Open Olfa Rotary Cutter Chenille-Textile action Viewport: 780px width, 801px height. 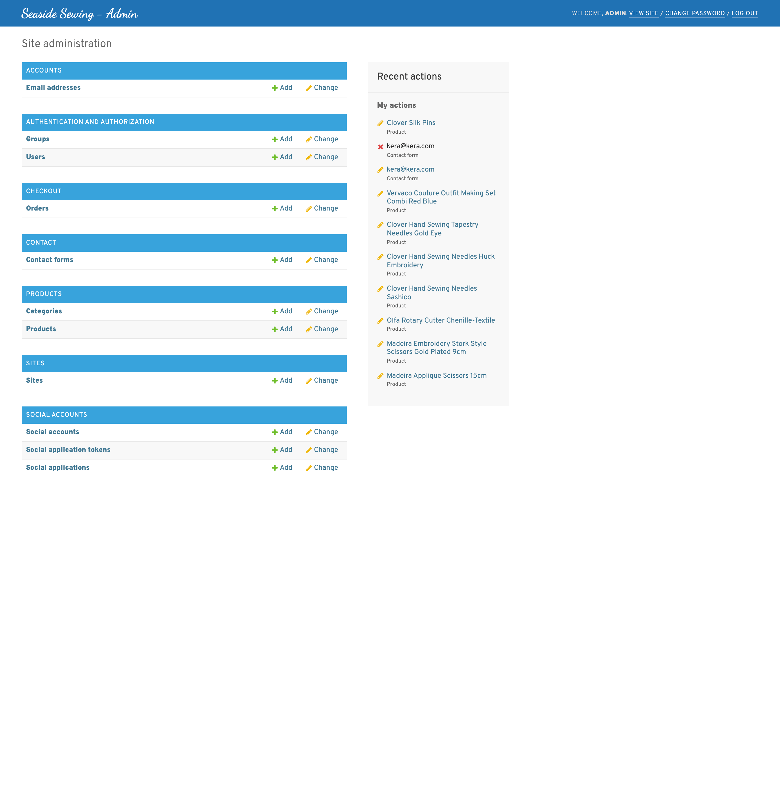point(441,320)
